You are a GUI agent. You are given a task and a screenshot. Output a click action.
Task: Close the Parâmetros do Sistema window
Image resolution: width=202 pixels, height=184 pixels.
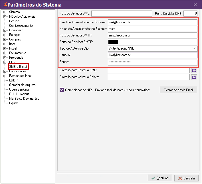(195, 5)
